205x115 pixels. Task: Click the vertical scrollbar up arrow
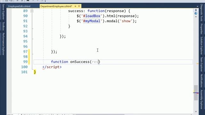(x=196, y=17)
